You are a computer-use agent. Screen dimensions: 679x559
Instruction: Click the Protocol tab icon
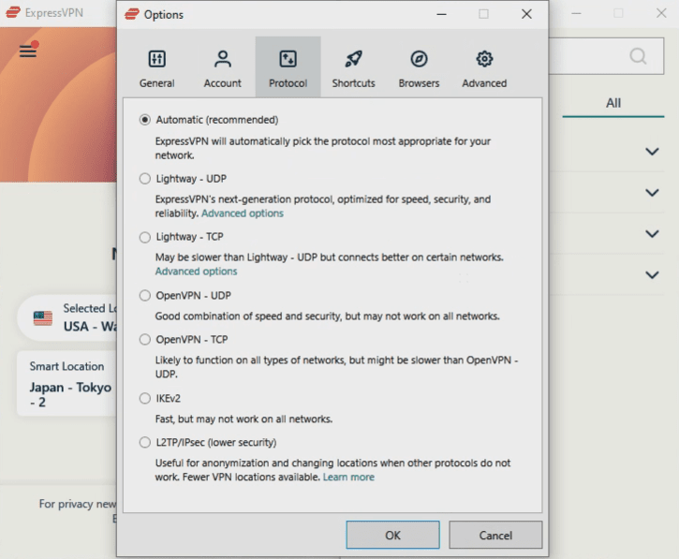click(288, 59)
